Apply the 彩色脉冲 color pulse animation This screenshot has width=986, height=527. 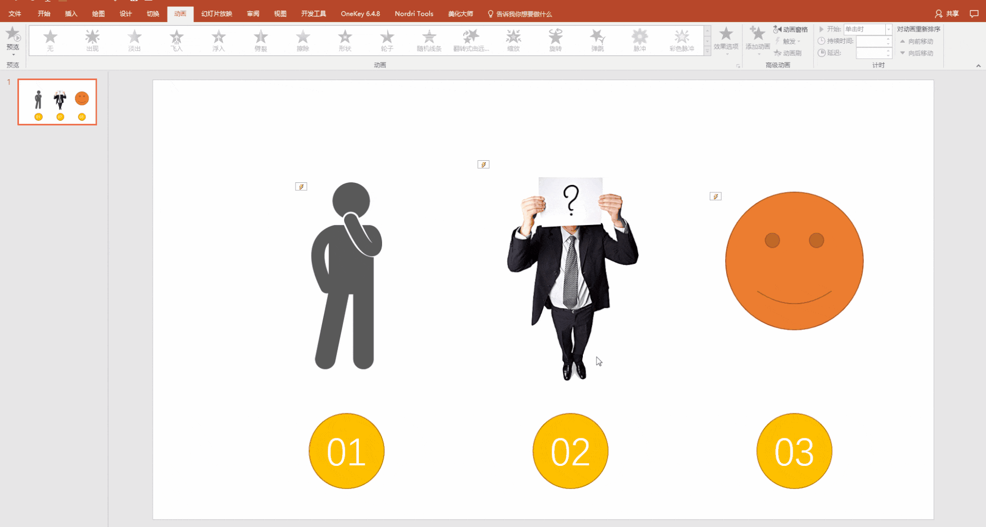(x=682, y=40)
